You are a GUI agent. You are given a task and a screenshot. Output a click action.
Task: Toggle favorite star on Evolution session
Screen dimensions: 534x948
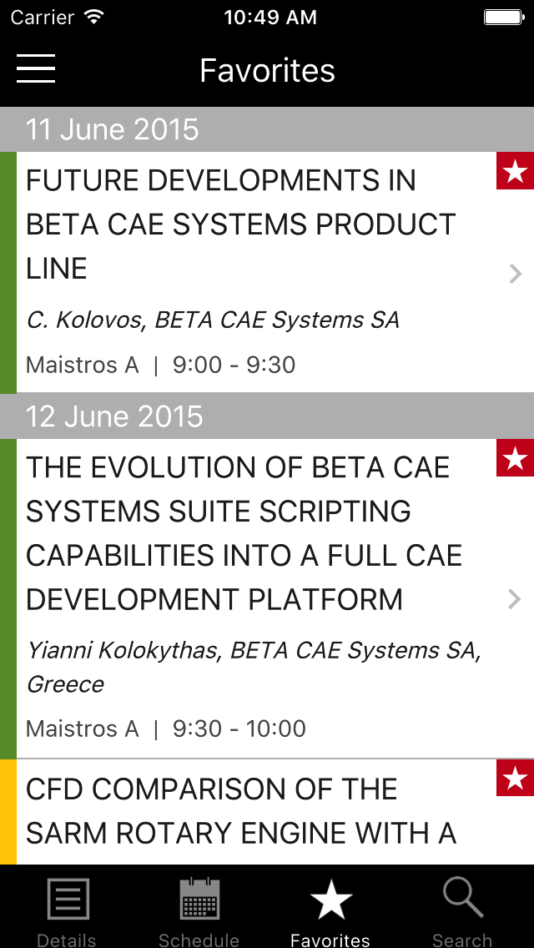pos(515,458)
